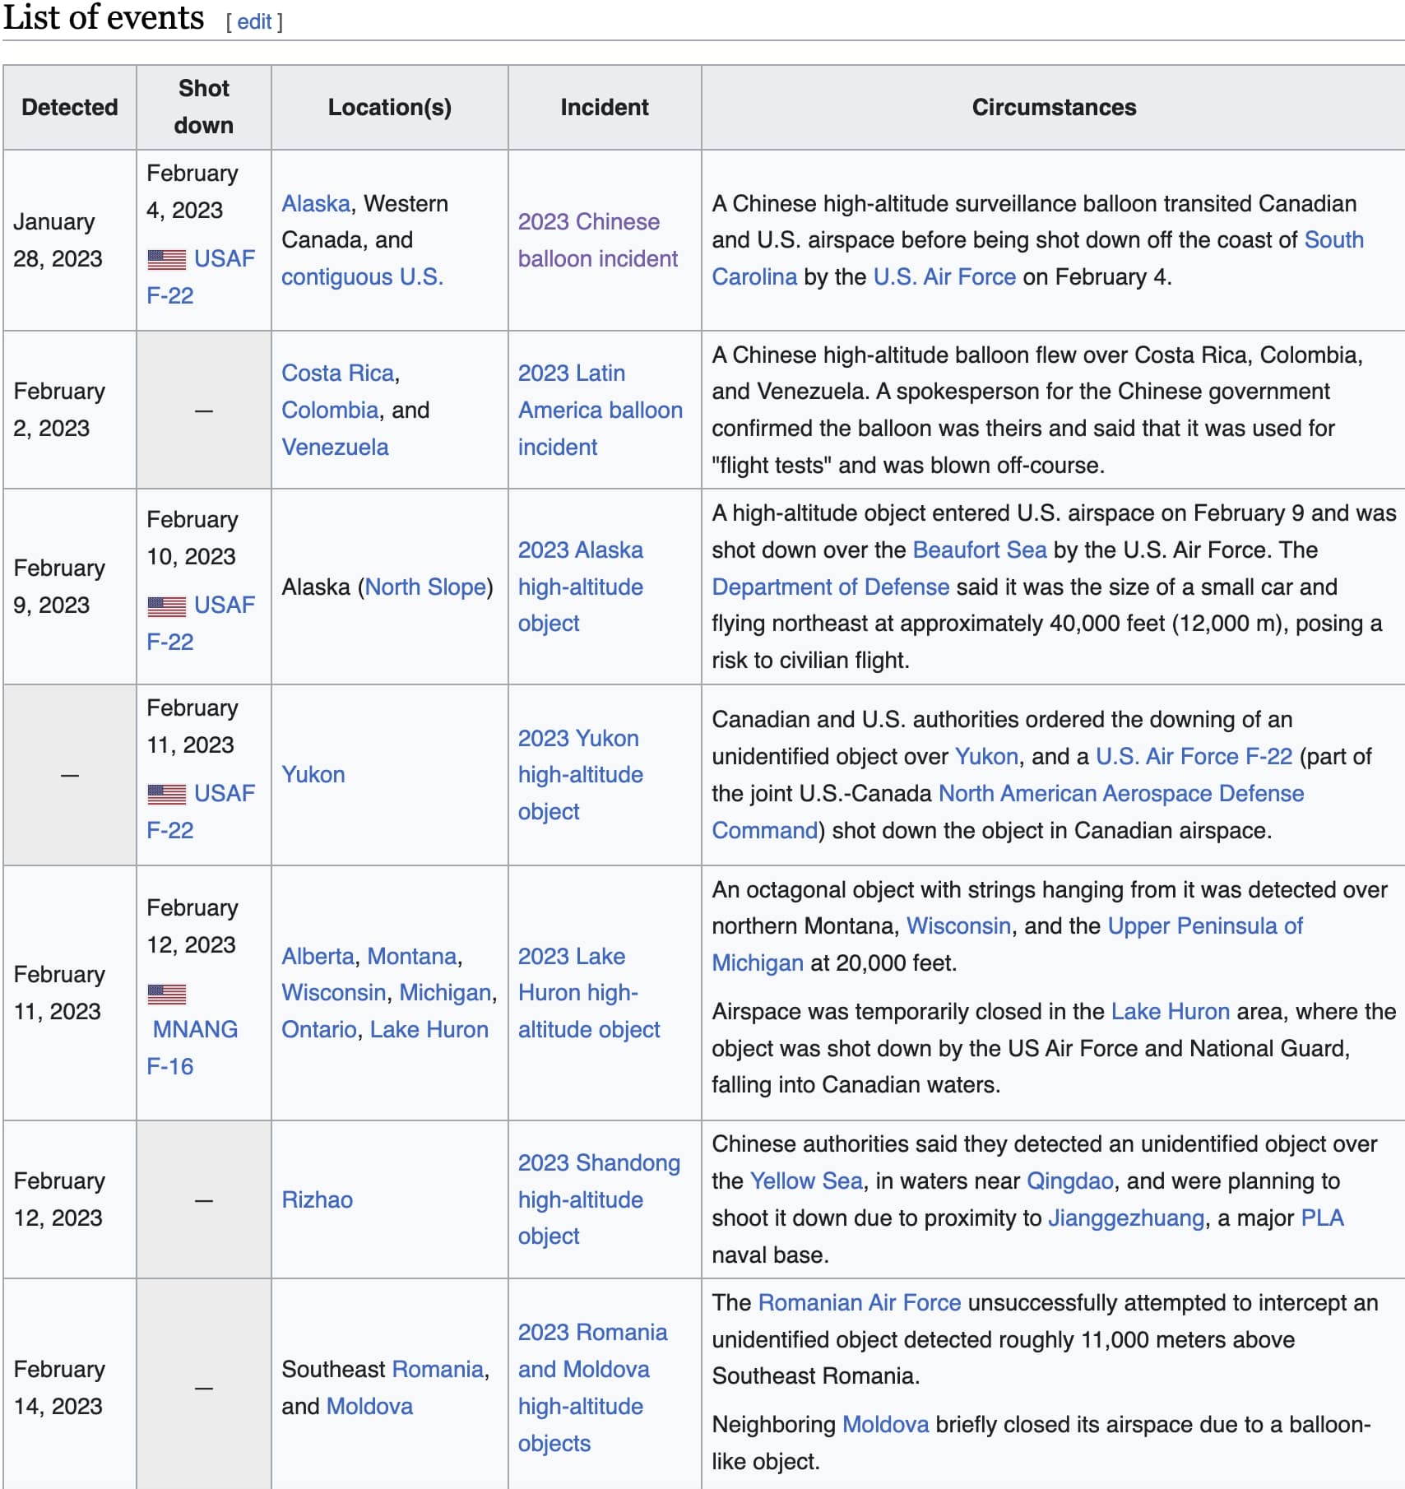Open the 2023 Yukon high-altitude object article
Image resolution: width=1405 pixels, height=1489 pixels.
click(580, 775)
